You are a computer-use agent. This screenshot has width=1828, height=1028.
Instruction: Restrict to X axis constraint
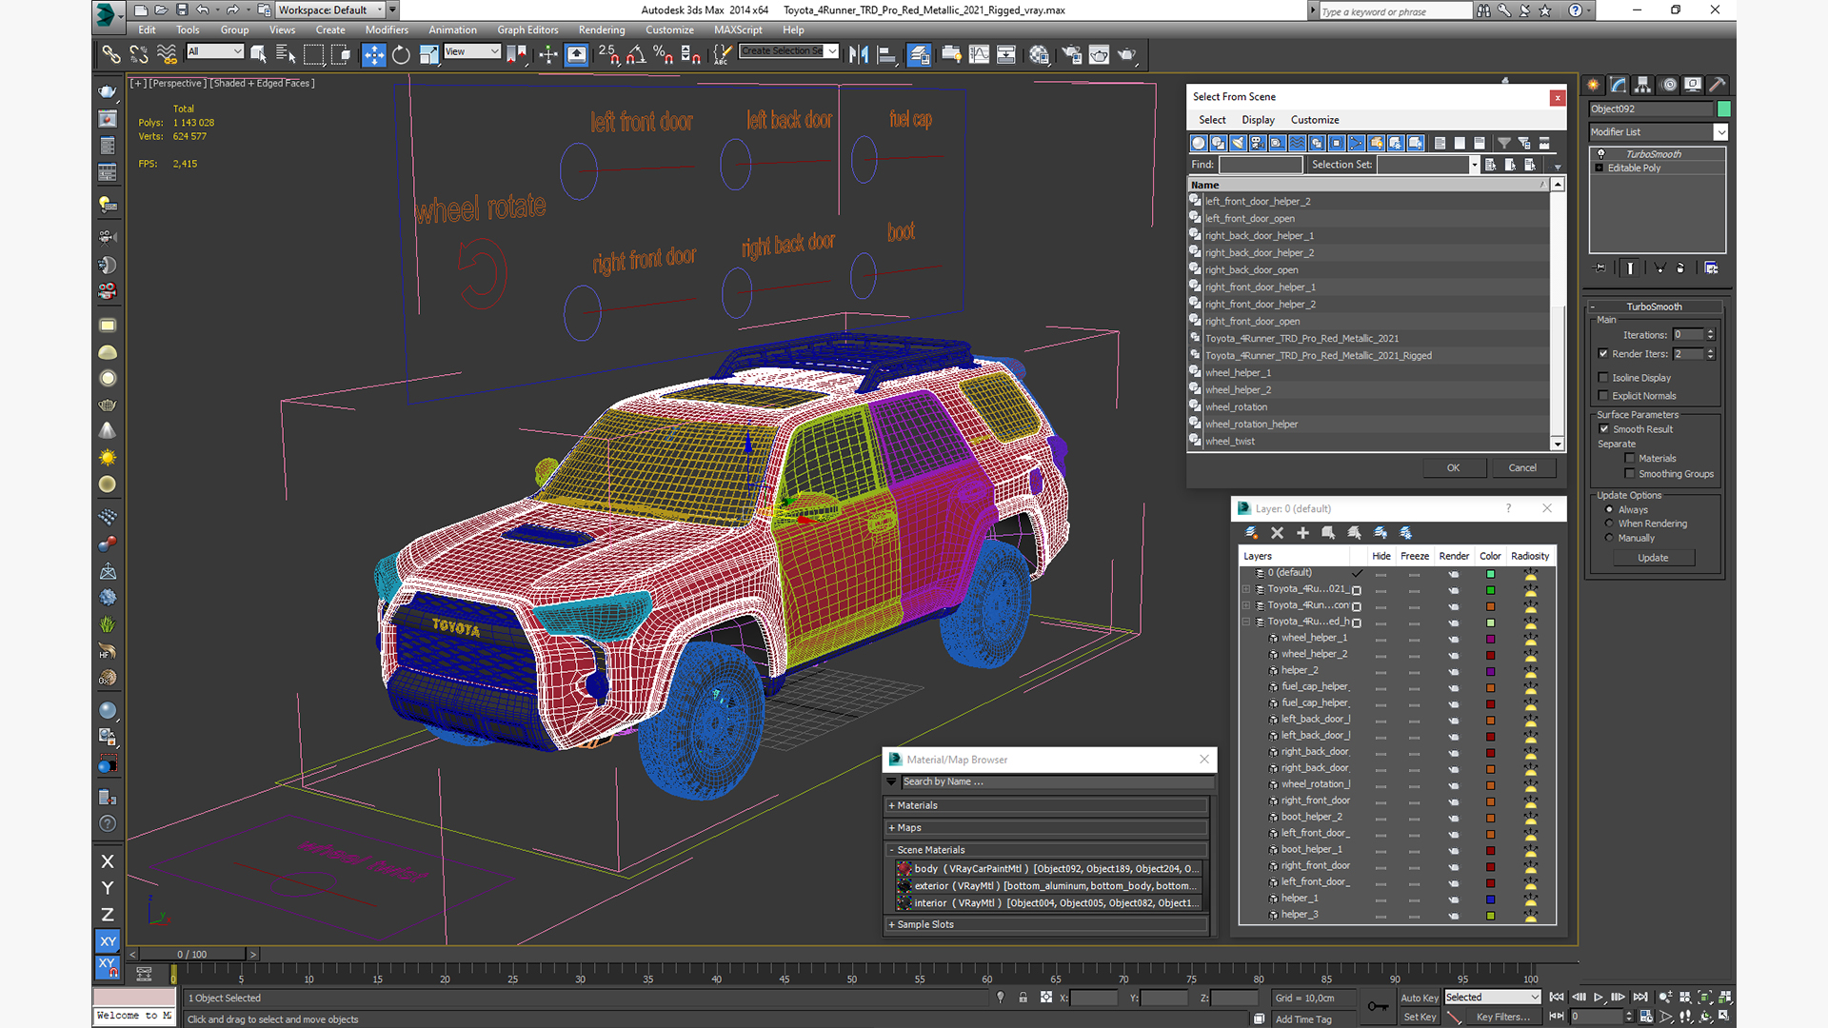(108, 861)
